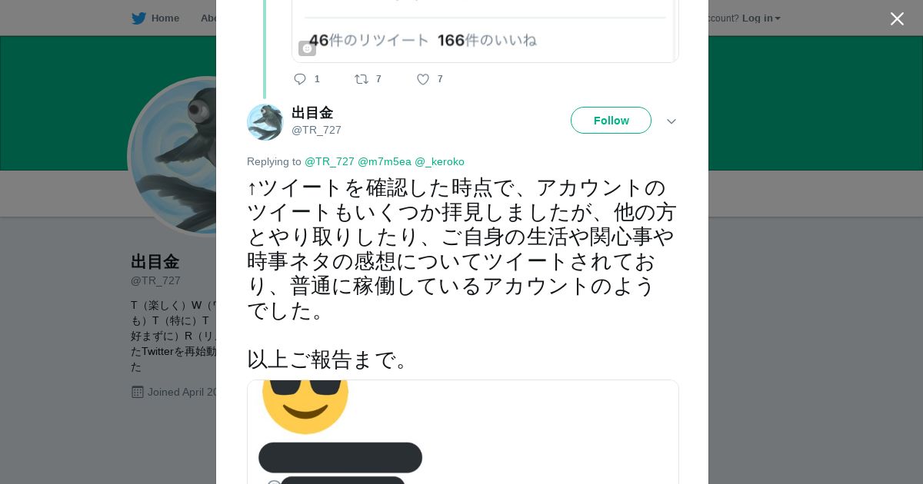Click the @m7m5ea mention link
Image resolution: width=923 pixels, height=484 pixels.
pos(385,161)
